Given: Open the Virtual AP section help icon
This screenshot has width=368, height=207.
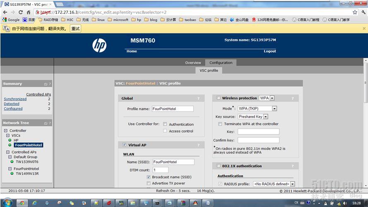Looking at the screenshot, I should 198,145.
